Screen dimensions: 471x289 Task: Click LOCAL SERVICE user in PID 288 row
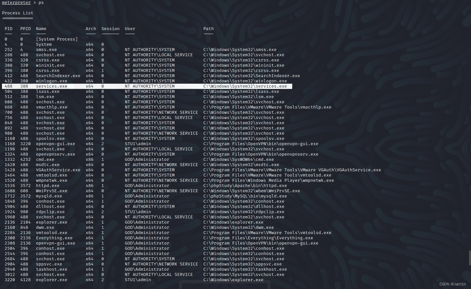tap(159, 55)
